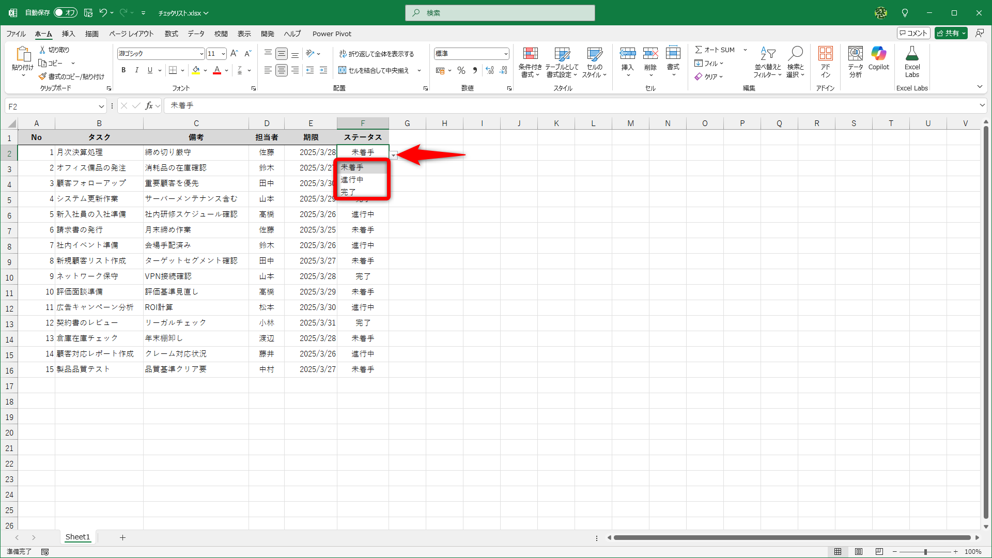Viewport: 992px width, 558px height.
Task: Click the Merge and Center cells icon
Action: [342, 70]
